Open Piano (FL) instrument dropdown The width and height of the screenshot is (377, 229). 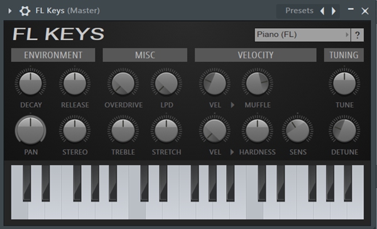(302, 35)
